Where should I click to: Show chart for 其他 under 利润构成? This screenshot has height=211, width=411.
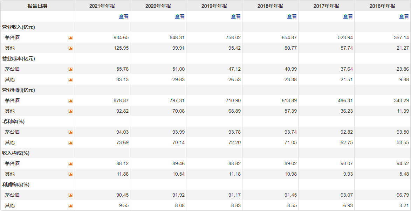[70, 206]
